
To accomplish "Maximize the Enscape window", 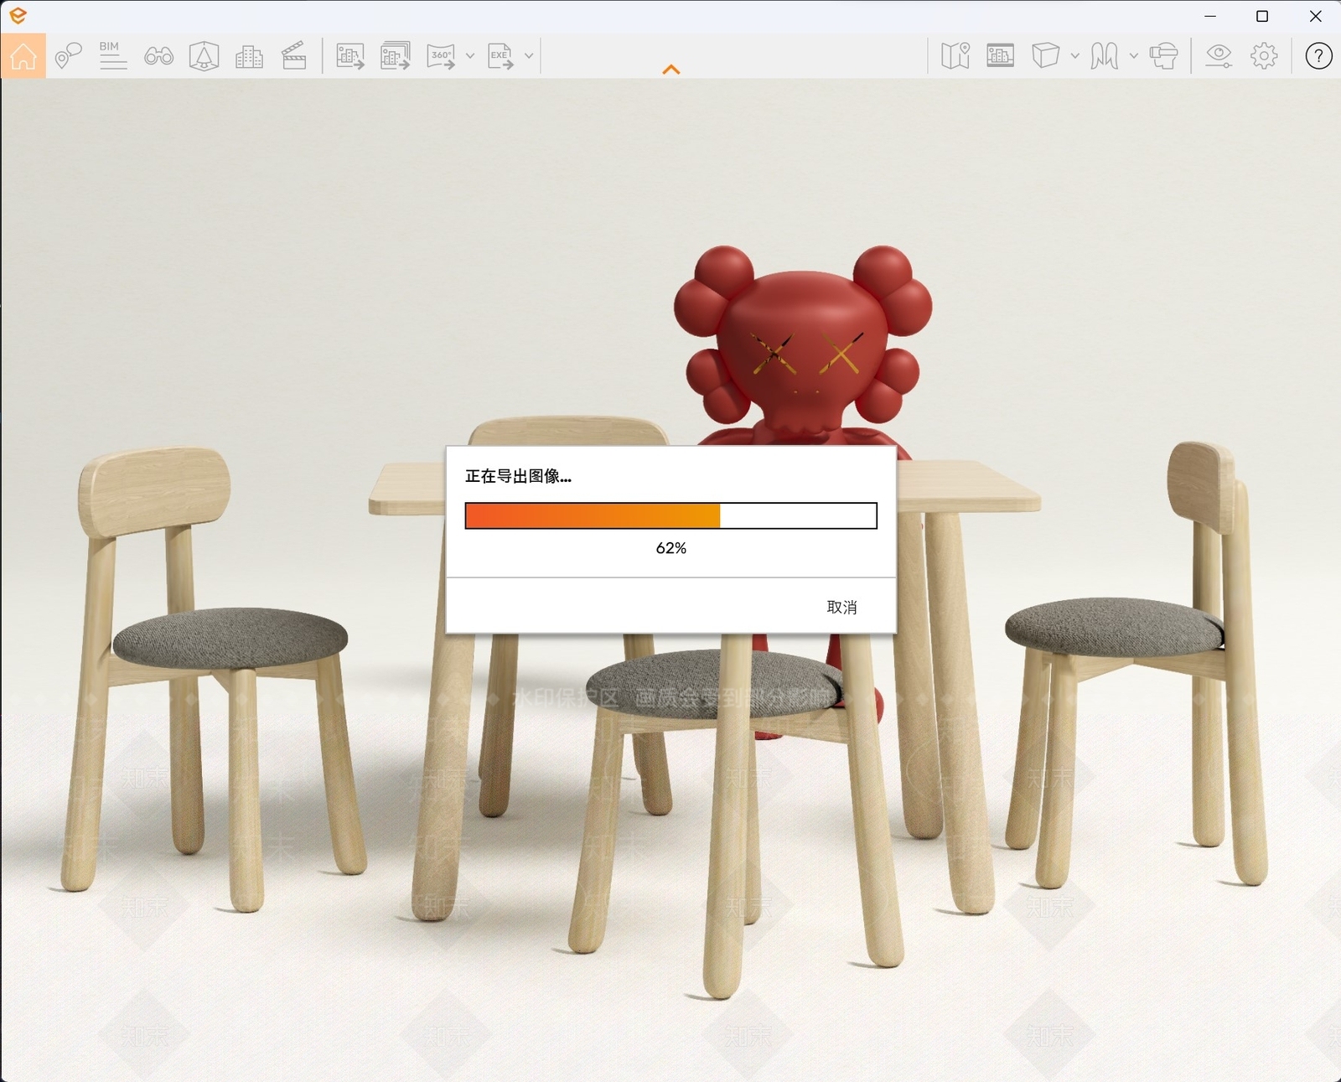I will 1262,16.
